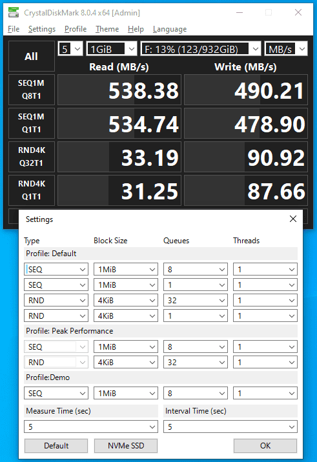
Task: Click the 31.25 random read result
Action: point(119,190)
